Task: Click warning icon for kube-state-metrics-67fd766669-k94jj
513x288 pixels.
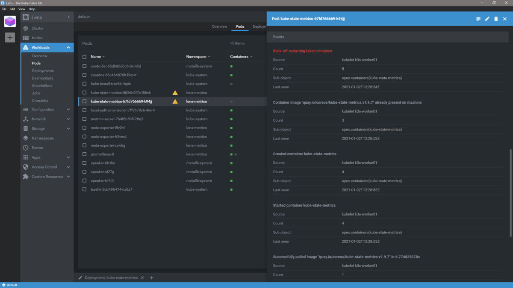Action: [x=175, y=102]
